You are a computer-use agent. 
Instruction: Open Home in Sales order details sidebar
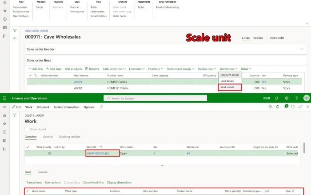[5, 2]
